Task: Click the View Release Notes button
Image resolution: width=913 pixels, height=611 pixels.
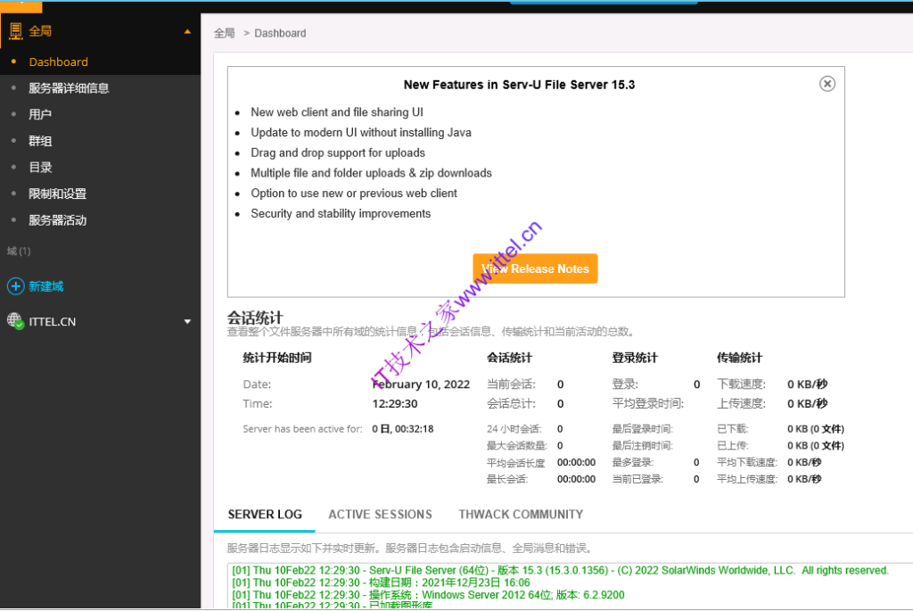Action: click(535, 268)
